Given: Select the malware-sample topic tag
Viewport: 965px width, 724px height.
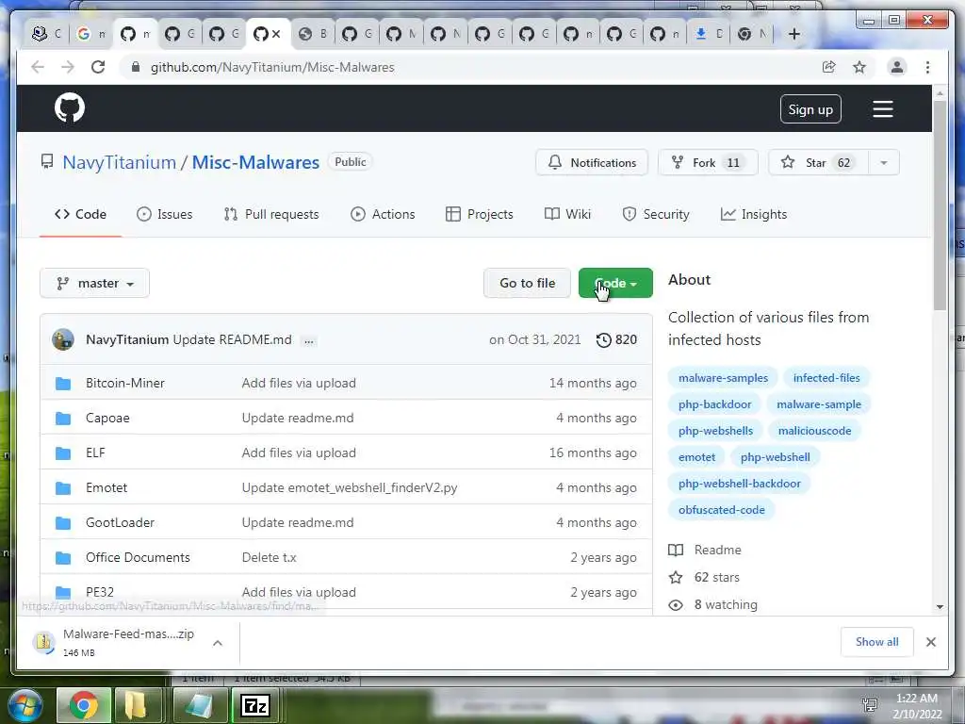Looking at the screenshot, I should click(x=819, y=404).
